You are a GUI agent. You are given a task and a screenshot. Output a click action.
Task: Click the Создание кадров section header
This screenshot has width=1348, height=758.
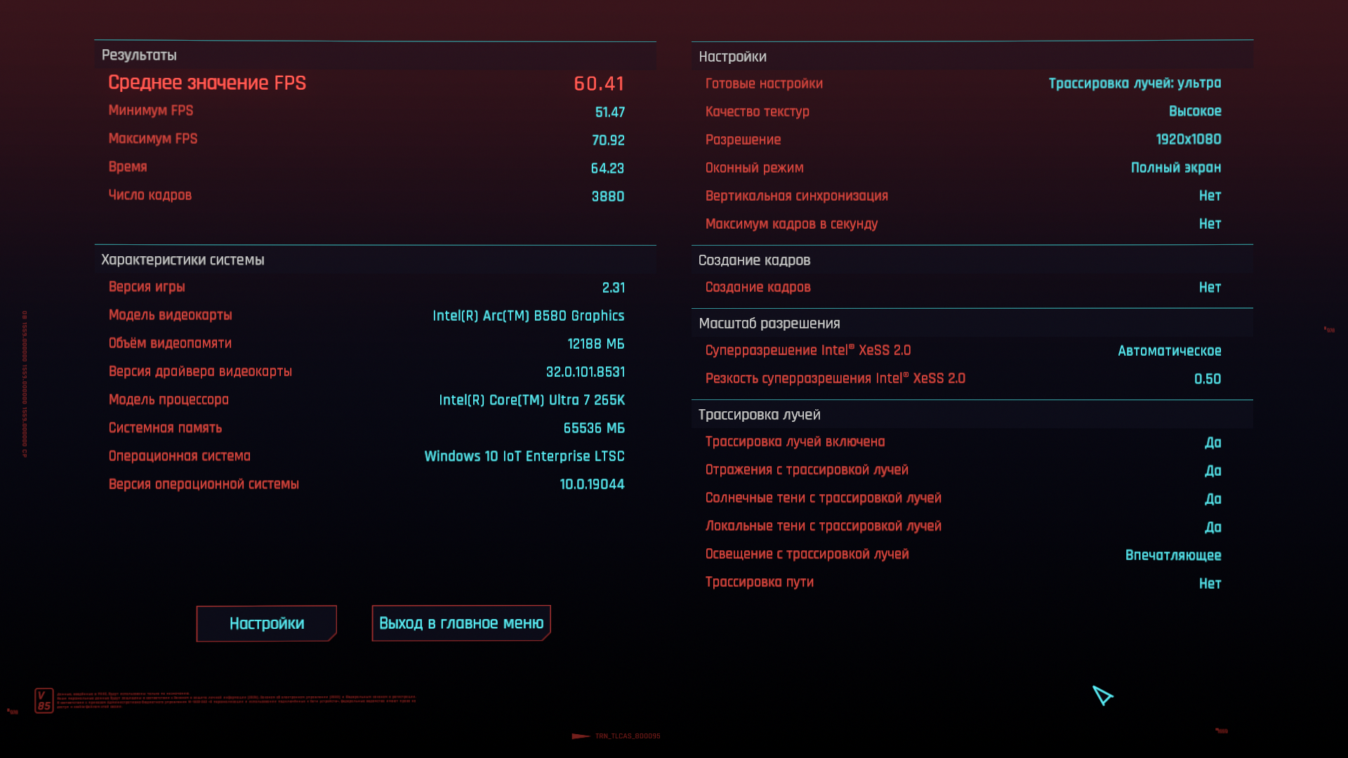(x=754, y=260)
